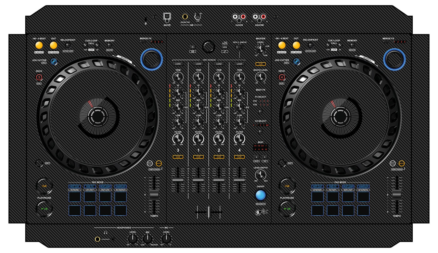Toggle the channel 1 headphone CUE button
The image size is (438, 253).
point(198,156)
